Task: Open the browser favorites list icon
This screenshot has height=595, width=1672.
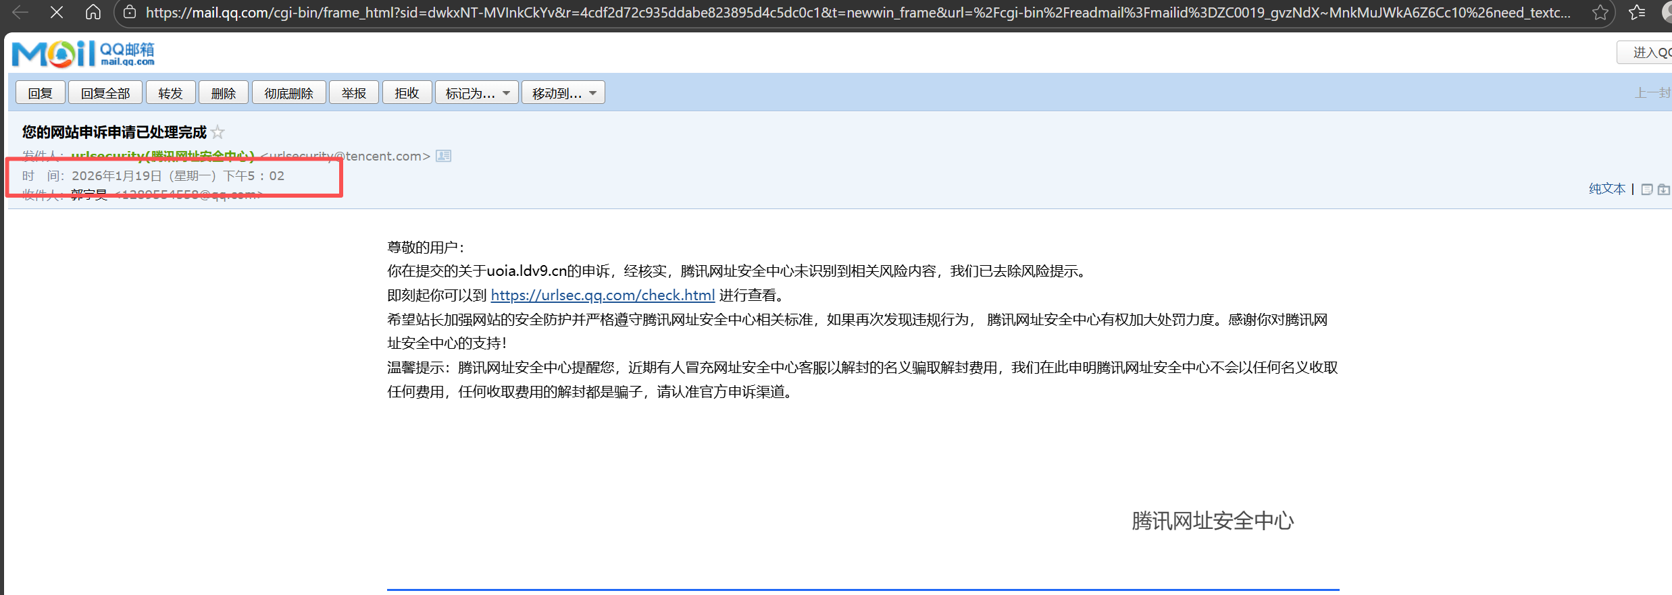Action: [x=1636, y=12]
